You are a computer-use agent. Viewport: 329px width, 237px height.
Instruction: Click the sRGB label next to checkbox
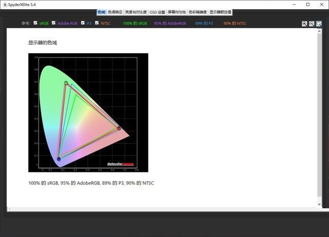(44, 23)
